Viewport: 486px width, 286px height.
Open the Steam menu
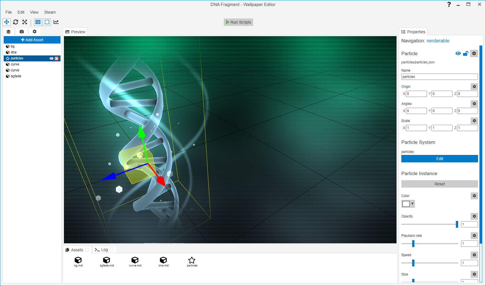pyautogui.click(x=50, y=12)
